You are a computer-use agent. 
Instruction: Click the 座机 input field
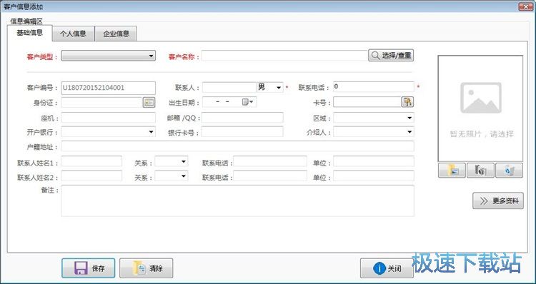click(x=109, y=118)
